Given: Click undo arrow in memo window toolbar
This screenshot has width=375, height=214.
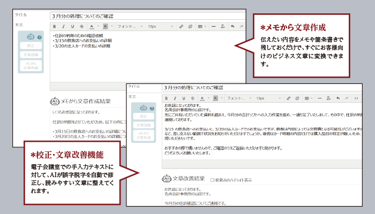Looking at the screenshot, I should (232, 27).
